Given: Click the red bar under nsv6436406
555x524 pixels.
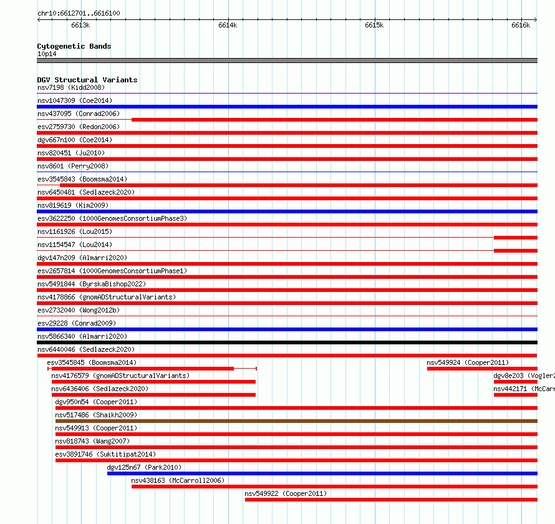Looking at the screenshot, I should (x=153, y=395).
